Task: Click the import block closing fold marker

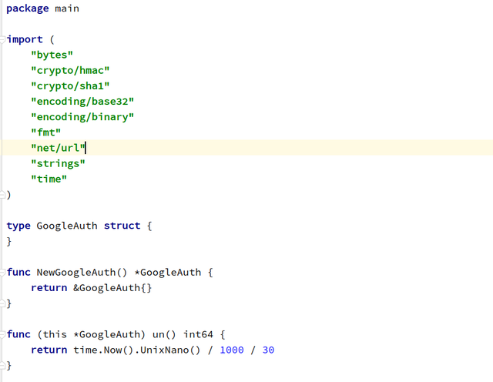Action: tap(2, 195)
